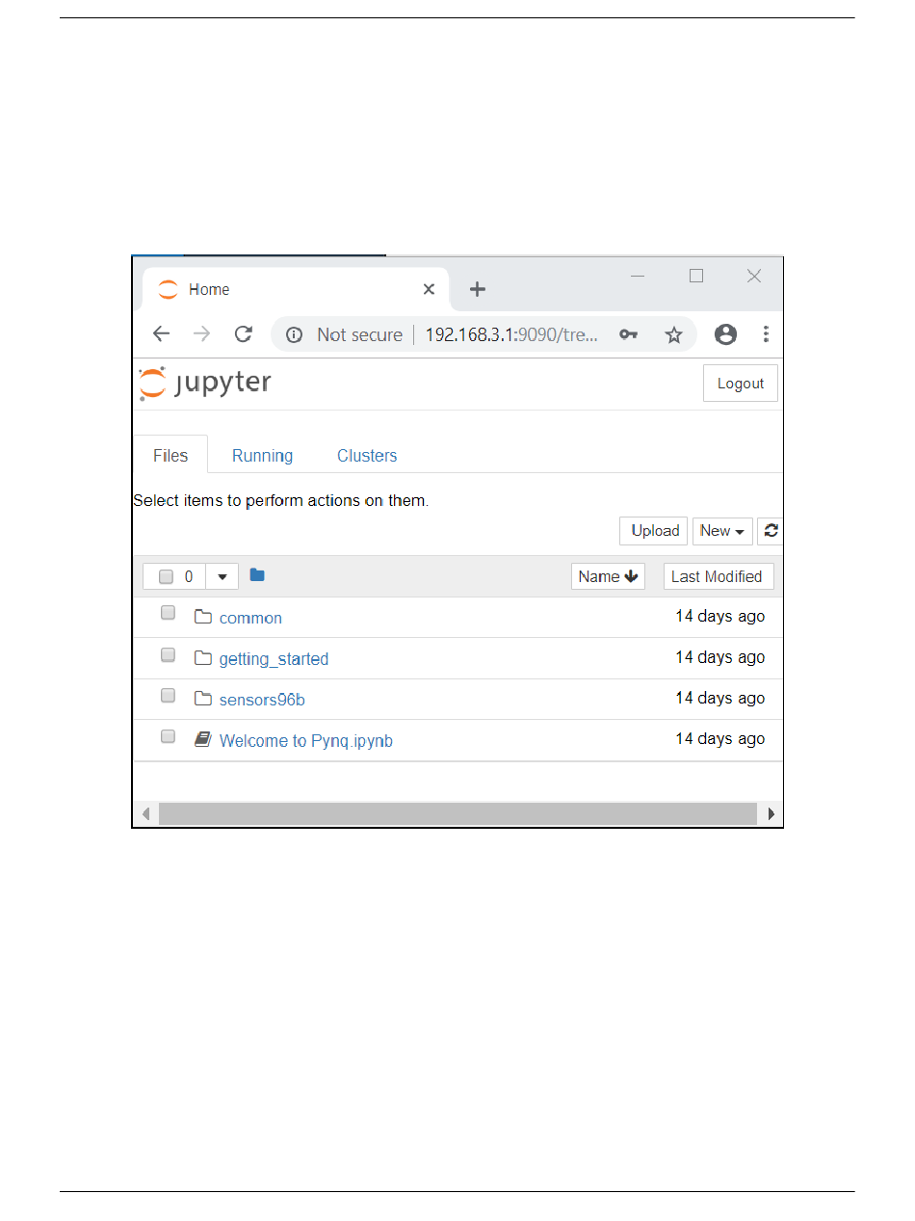
Task: Click the Upload button
Action: pyautogui.click(x=653, y=530)
